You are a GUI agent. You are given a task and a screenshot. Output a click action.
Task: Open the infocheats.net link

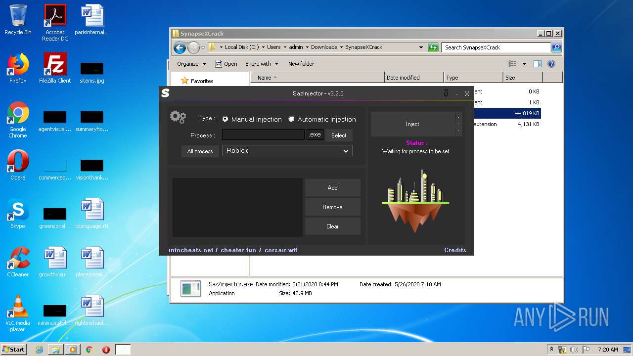coord(191,250)
